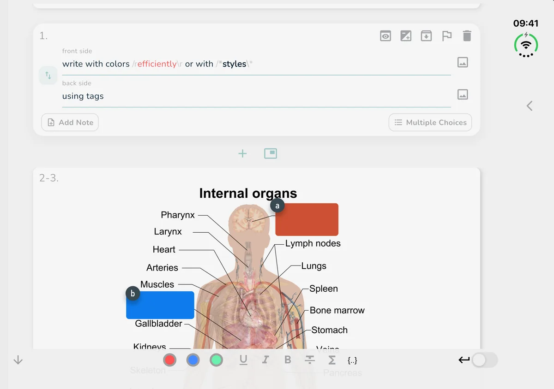Screen dimensions: 554x389
Task: Edit the front side text field
Action: tap(257, 64)
